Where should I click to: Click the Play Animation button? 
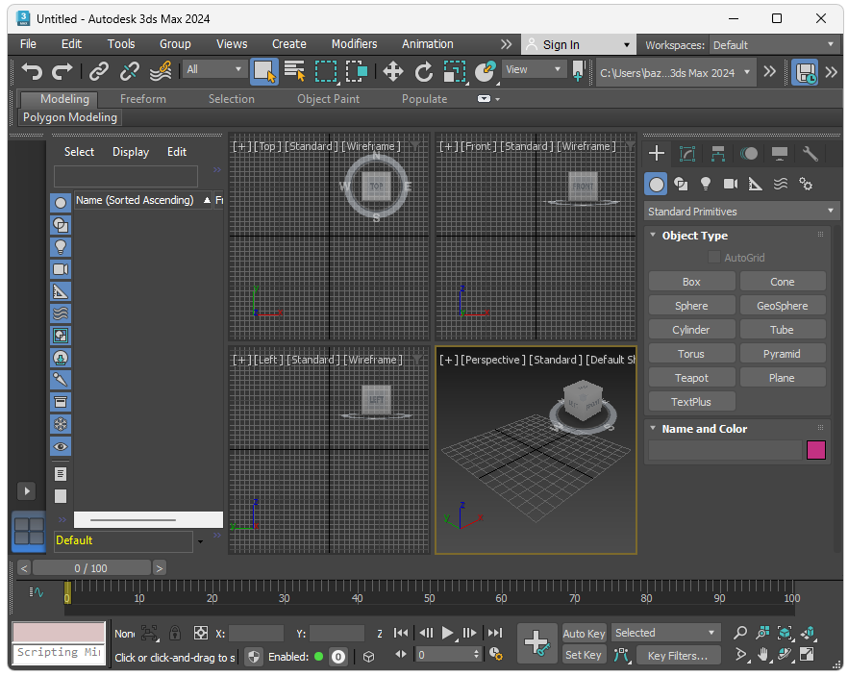pyautogui.click(x=447, y=633)
